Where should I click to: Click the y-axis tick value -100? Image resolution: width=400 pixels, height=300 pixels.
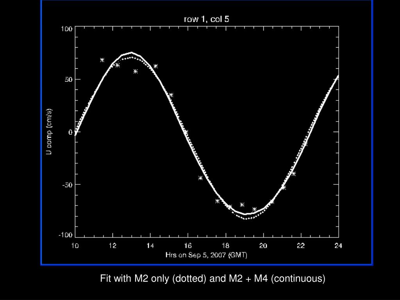pos(66,235)
